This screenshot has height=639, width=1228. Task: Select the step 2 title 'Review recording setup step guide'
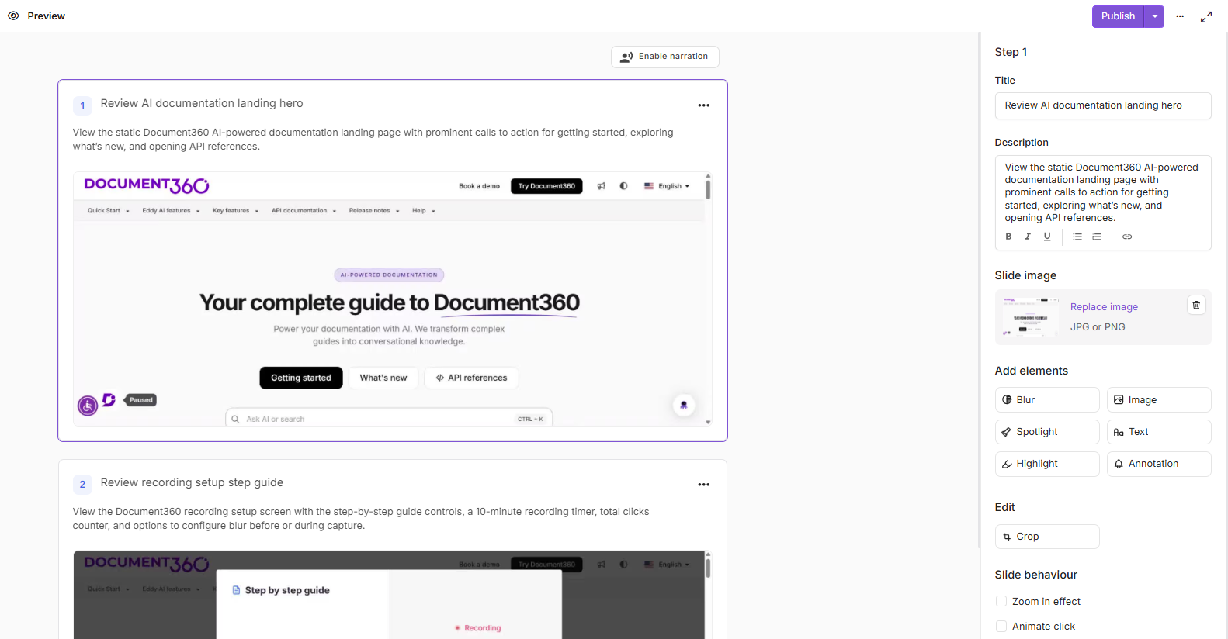pos(192,483)
